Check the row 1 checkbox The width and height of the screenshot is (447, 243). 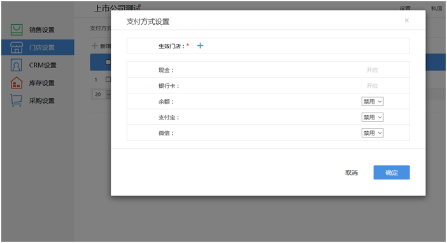coord(108,80)
